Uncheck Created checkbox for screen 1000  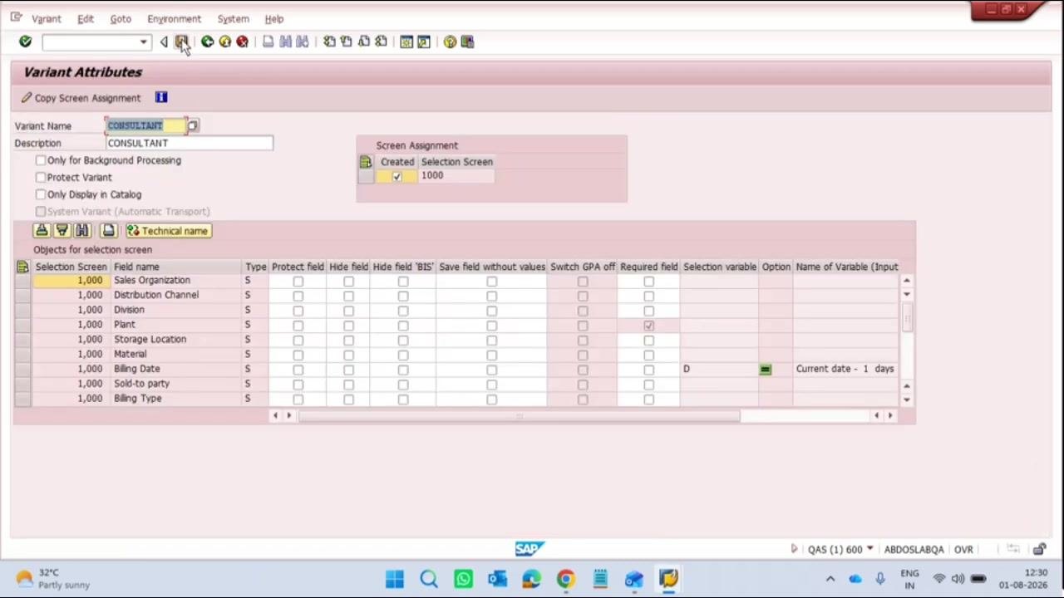pyautogui.click(x=397, y=176)
